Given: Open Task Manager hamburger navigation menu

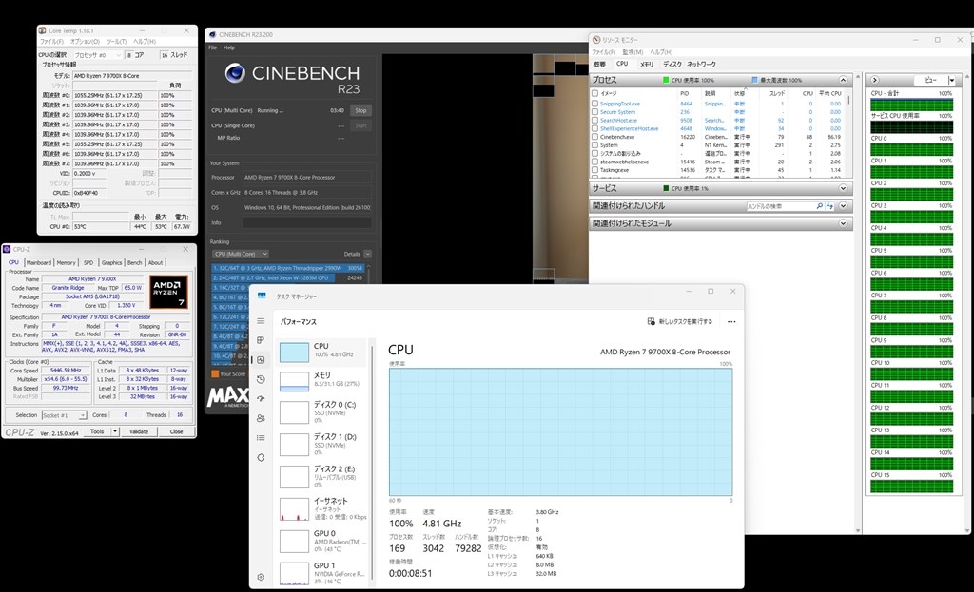Looking at the screenshot, I should tap(261, 321).
